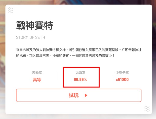
Task: Click the empty area below the 試玩 button
Action: pyautogui.click(x=79, y=108)
